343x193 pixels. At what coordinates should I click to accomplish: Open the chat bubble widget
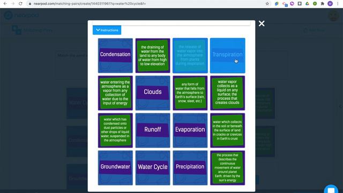coord(331,189)
